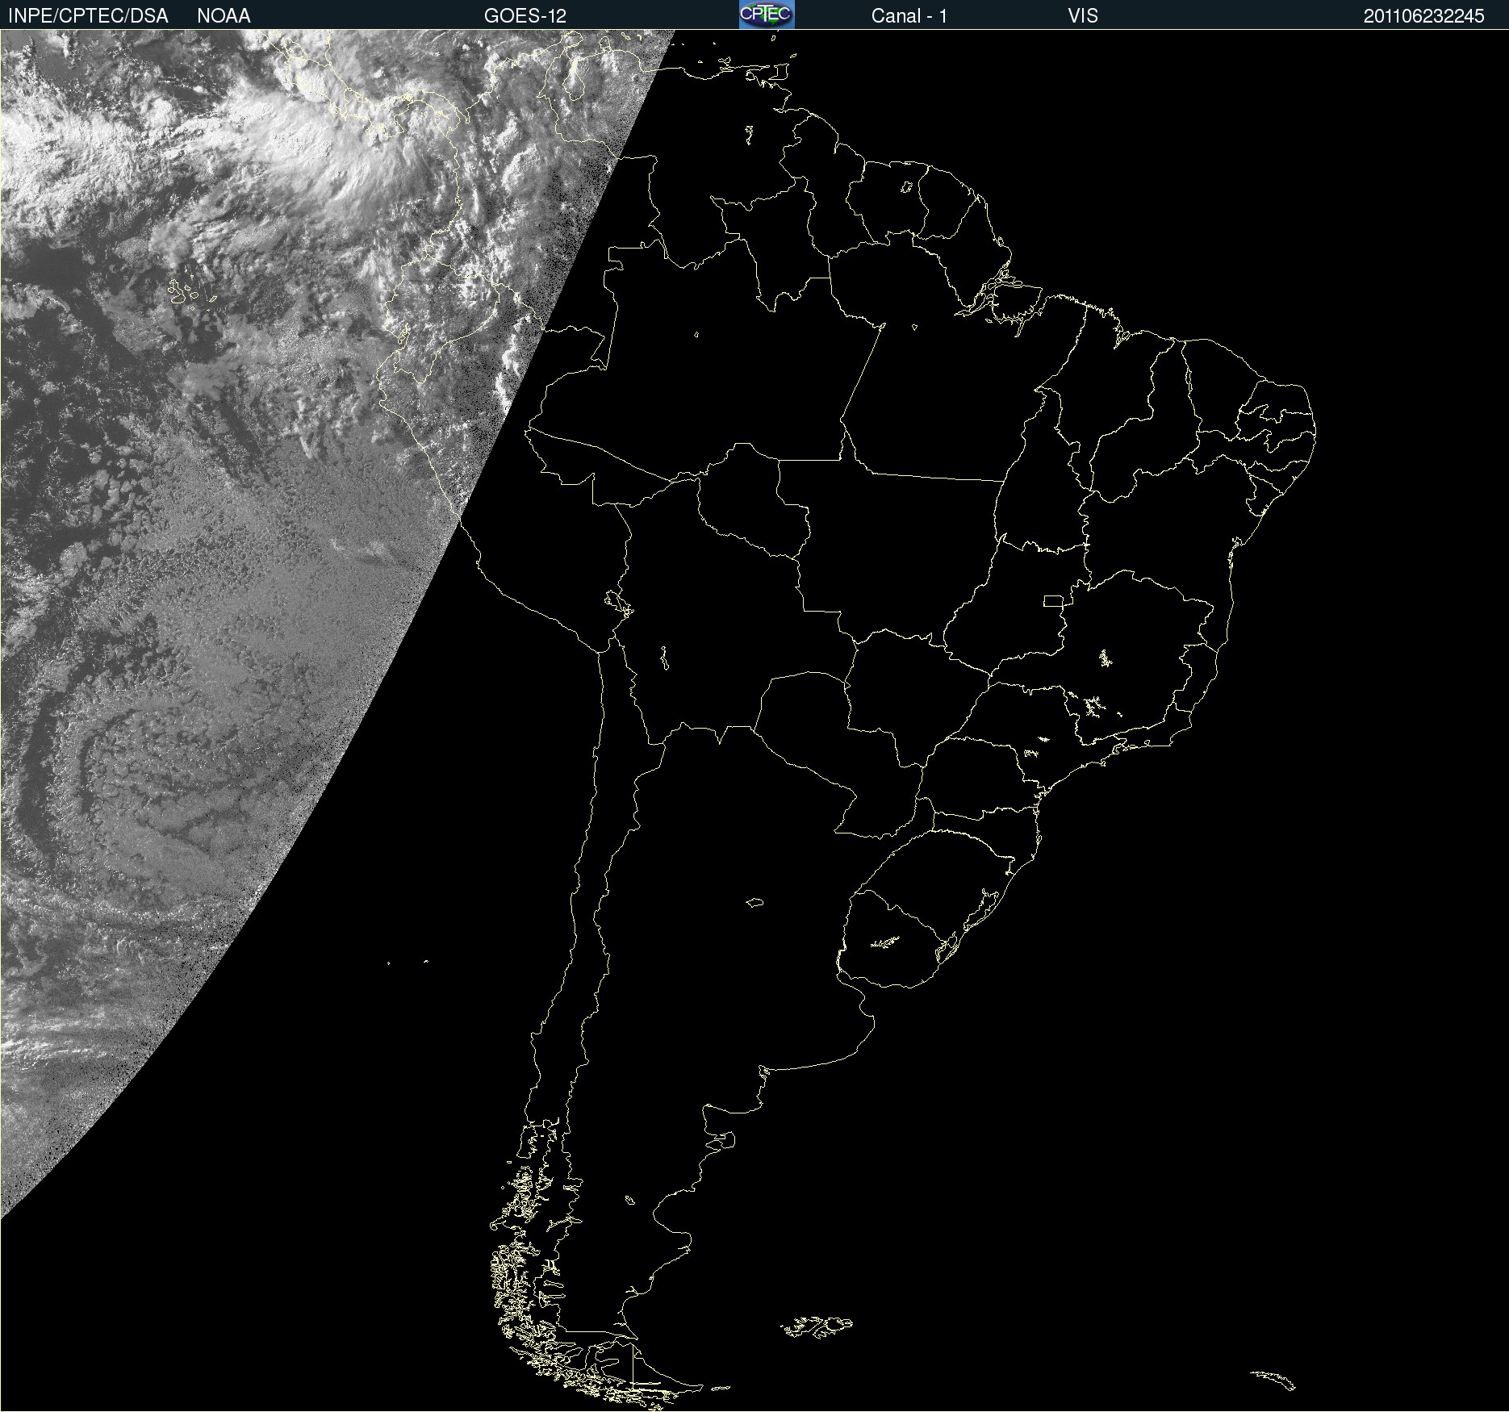The width and height of the screenshot is (1509, 1412).
Task: Click the VIS channel label
Action: 1083,16
